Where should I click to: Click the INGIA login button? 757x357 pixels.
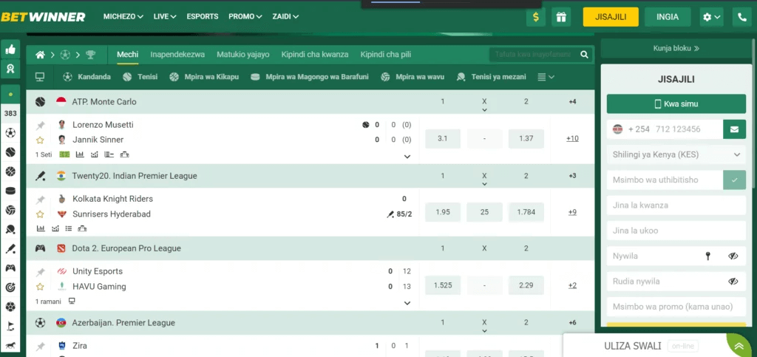click(x=668, y=17)
